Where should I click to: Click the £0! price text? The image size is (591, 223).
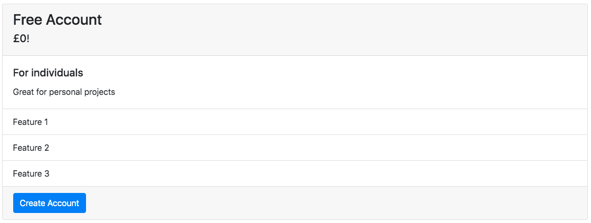tap(22, 38)
